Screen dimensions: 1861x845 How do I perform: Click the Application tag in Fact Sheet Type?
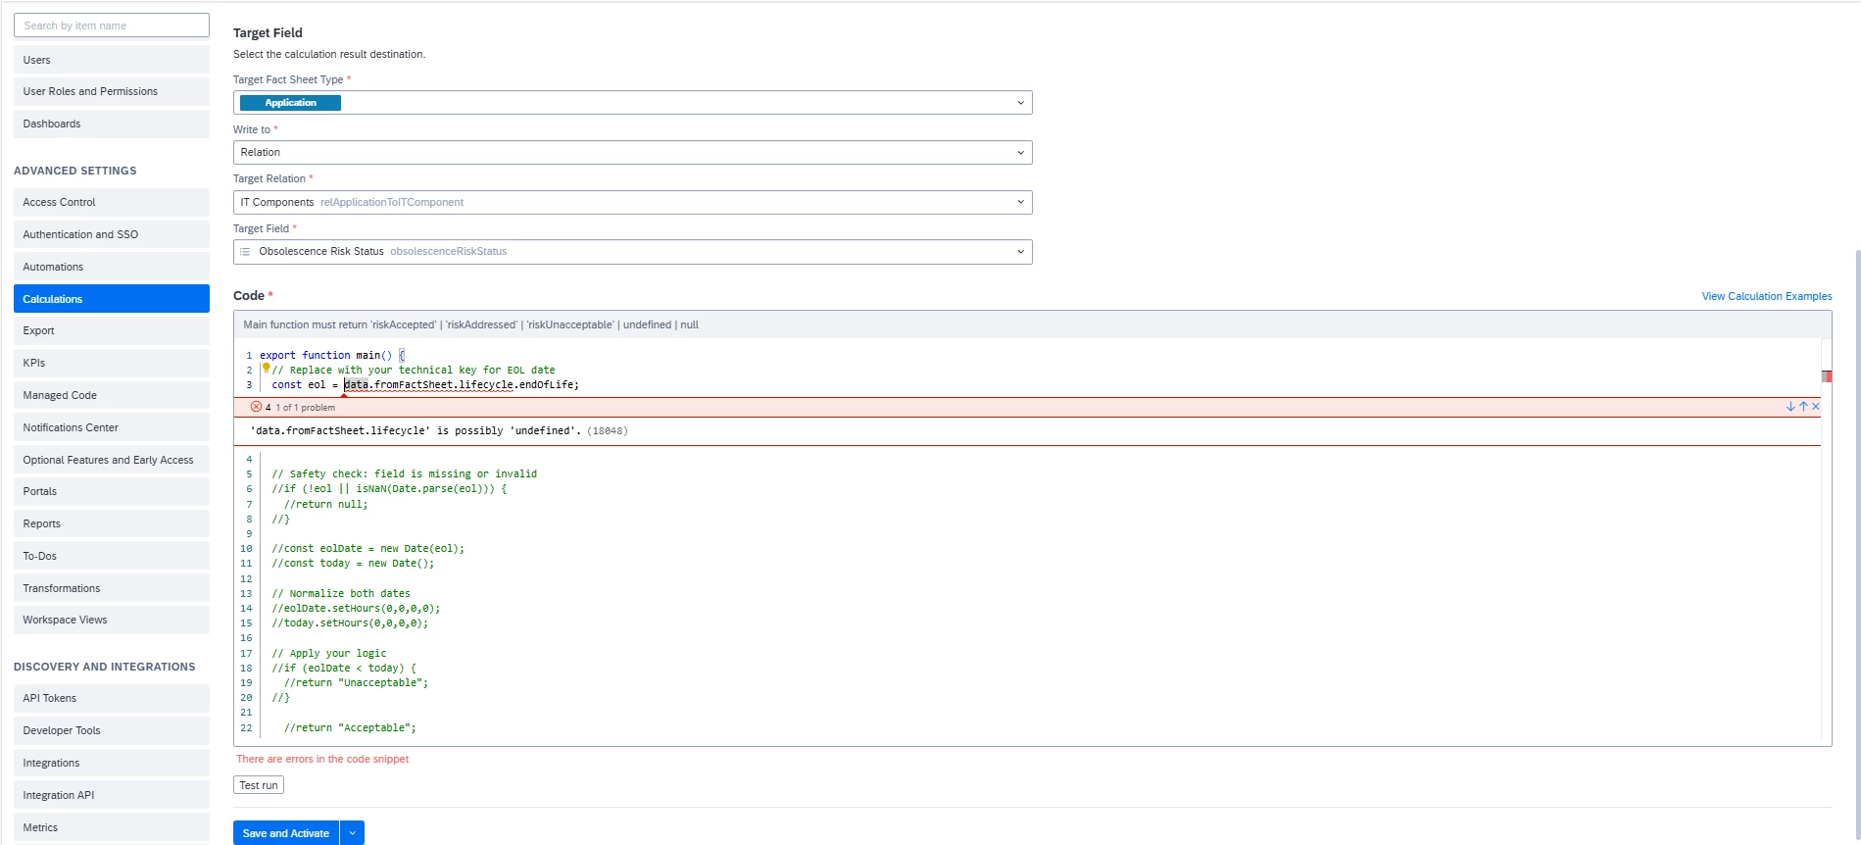(290, 103)
